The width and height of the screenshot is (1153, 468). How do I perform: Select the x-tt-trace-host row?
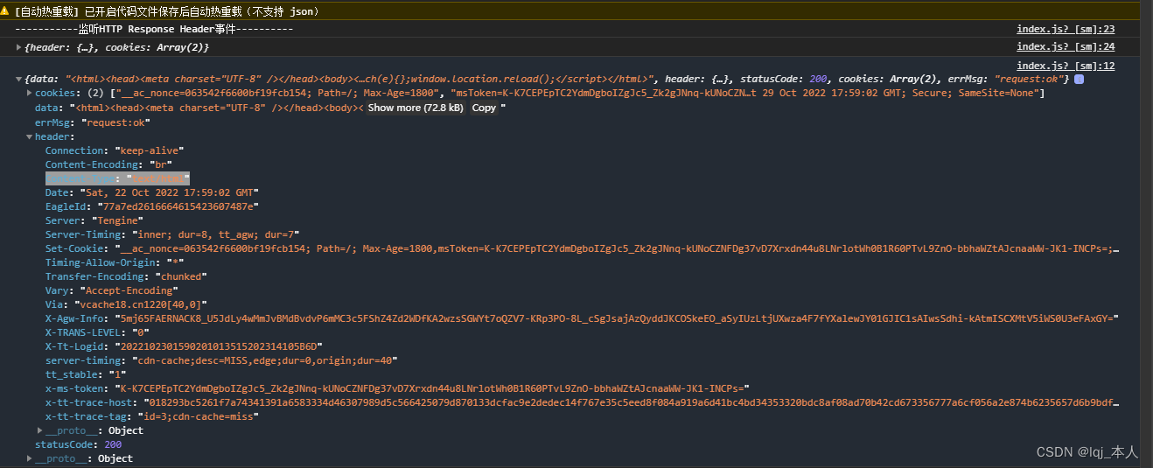pyautogui.click(x=582, y=402)
